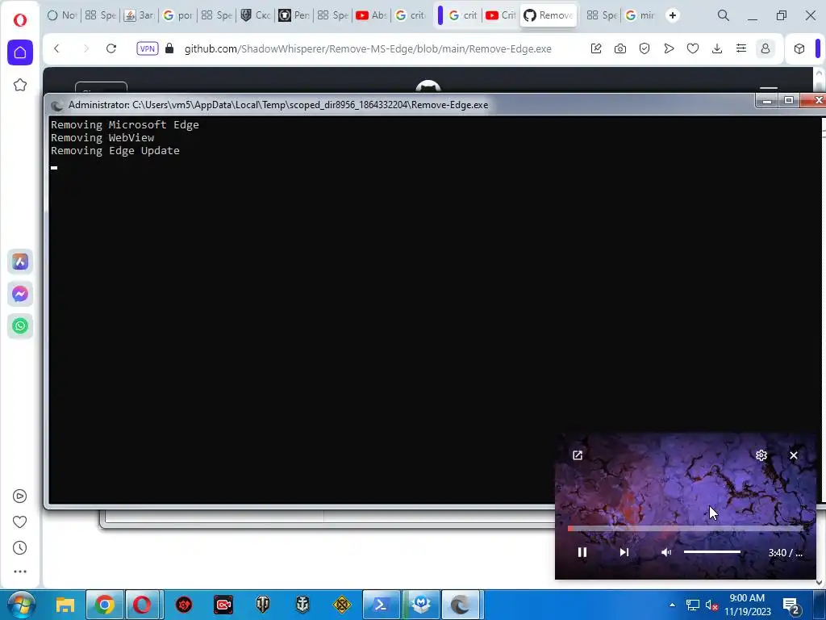Click the 'Removing WebView' console line

click(x=102, y=137)
